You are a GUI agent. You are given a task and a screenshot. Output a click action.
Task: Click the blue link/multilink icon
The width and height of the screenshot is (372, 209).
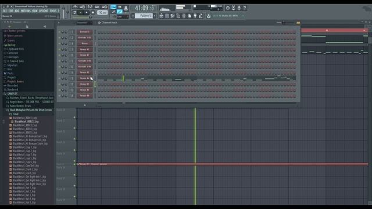point(120,12)
